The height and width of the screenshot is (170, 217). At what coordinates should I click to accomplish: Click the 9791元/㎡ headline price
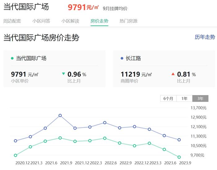pos(83,7)
